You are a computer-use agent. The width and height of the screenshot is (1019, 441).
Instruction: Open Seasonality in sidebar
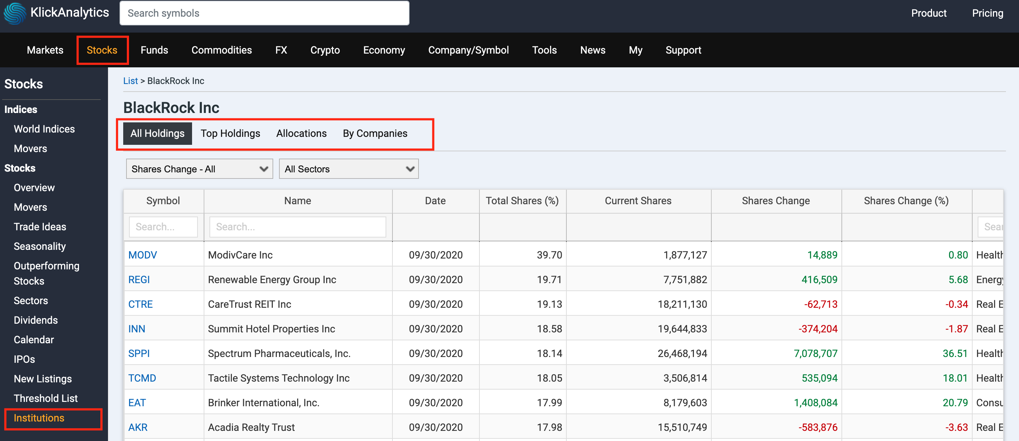tap(40, 246)
